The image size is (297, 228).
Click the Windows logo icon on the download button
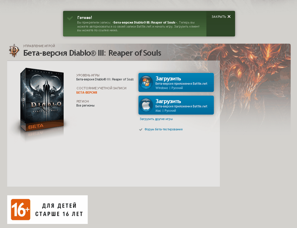pos(146,82)
